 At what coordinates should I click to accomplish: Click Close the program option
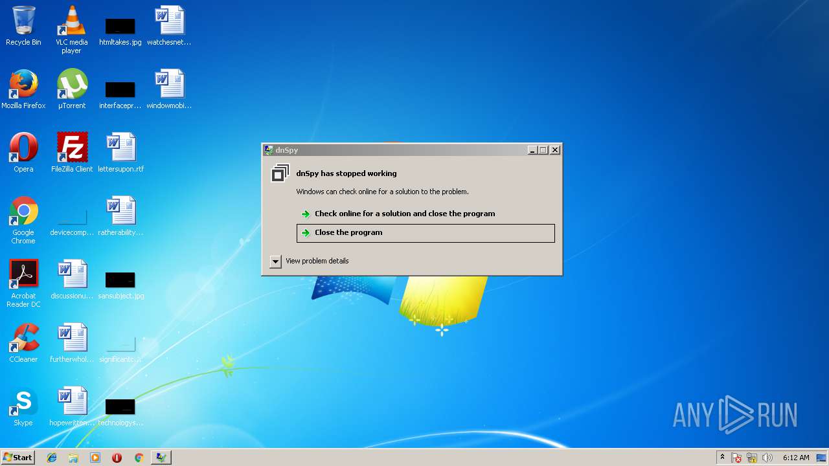tap(426, 233)
